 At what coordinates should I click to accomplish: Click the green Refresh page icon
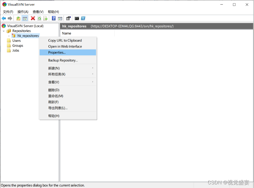pyautogui.click(x=39, y=19)
